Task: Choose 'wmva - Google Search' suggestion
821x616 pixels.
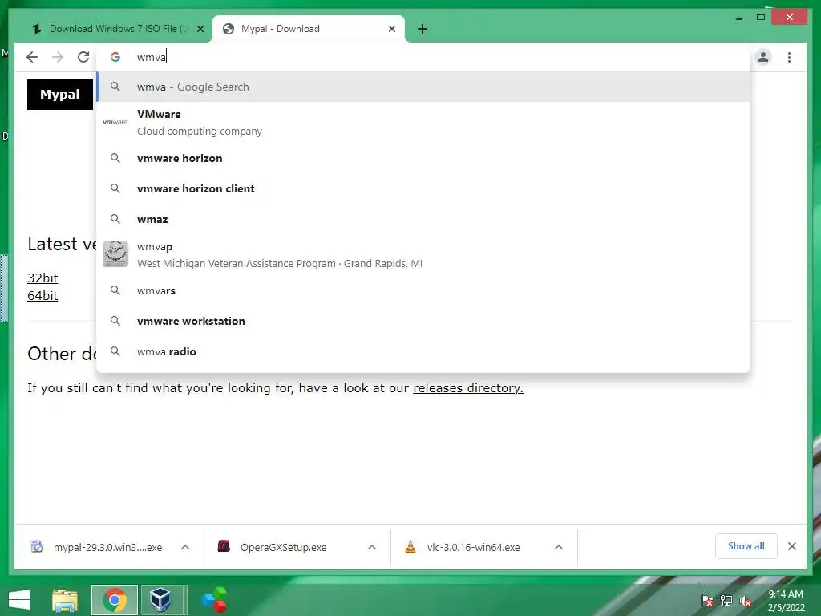Action: coord(423,87)
